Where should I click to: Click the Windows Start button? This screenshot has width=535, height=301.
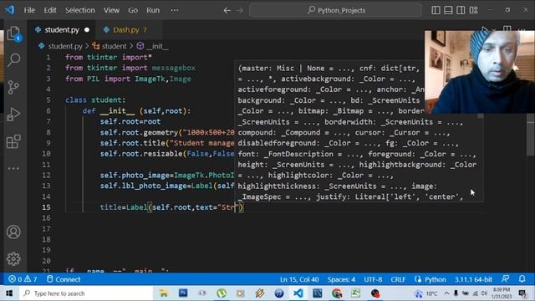tap(9, 293)
